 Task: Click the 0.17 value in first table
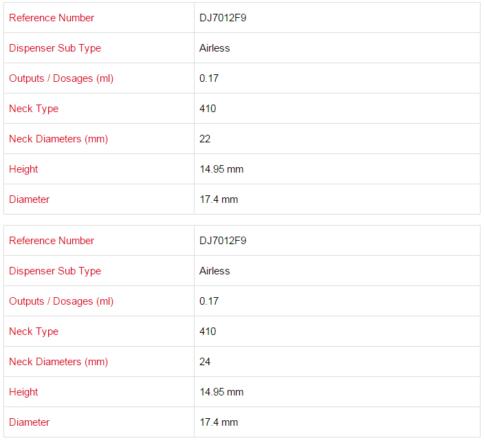click(209, 78)
